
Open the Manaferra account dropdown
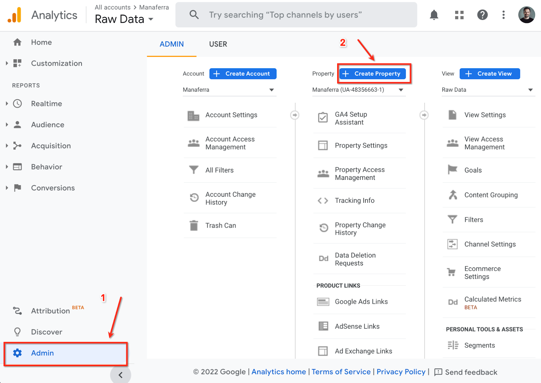click(x=229, y=90)
